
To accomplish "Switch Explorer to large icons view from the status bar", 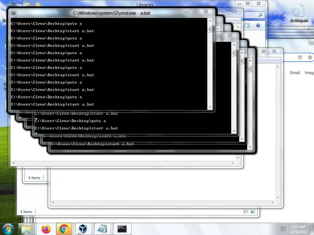I will [253, 211].
